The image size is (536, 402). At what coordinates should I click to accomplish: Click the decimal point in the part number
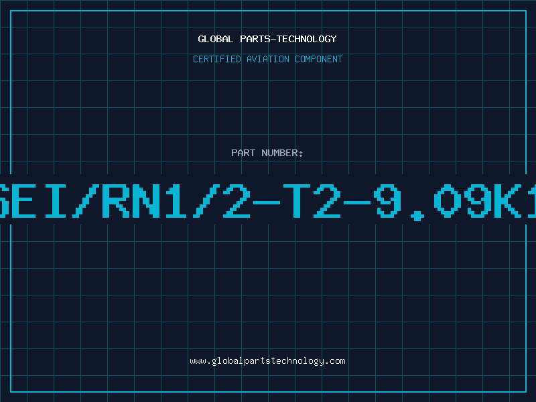tap(417, 216)
